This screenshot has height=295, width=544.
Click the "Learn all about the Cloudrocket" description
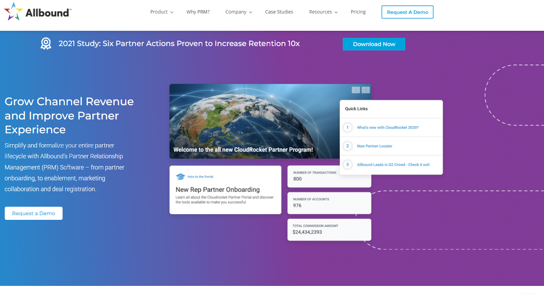(x=224, y=199)
